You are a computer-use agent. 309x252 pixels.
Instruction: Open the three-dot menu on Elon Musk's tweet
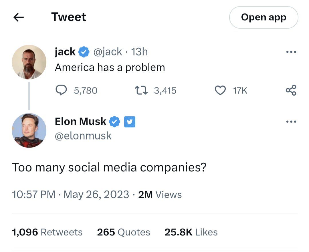[x=291, y=122]
